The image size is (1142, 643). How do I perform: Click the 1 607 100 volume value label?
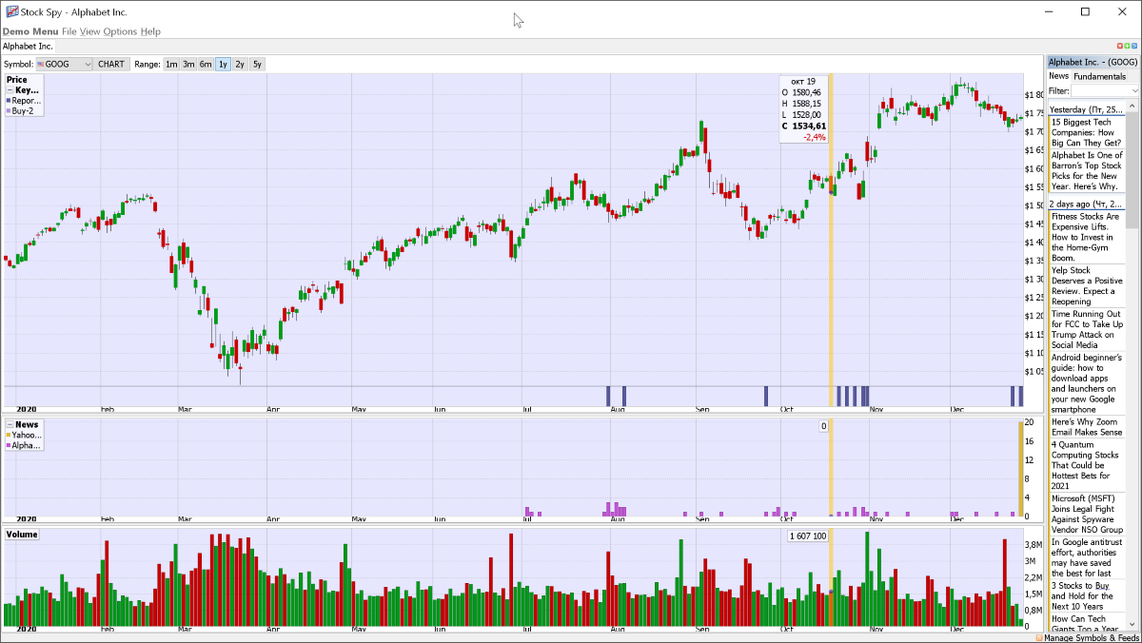coord(807,536)
